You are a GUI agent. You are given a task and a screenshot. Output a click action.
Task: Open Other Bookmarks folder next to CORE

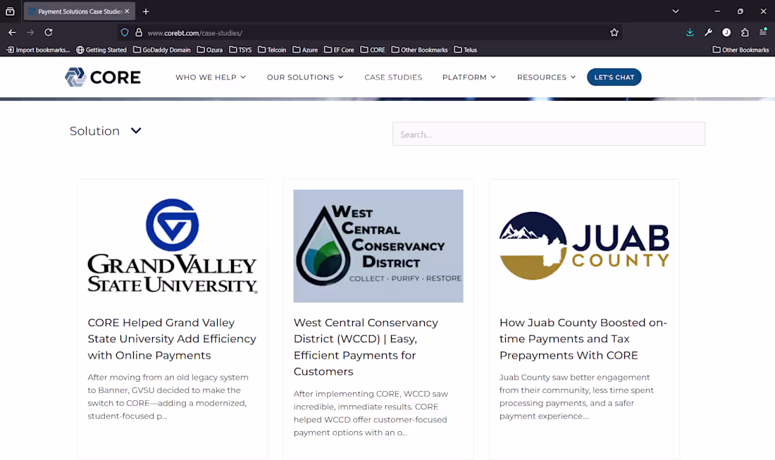420,50
